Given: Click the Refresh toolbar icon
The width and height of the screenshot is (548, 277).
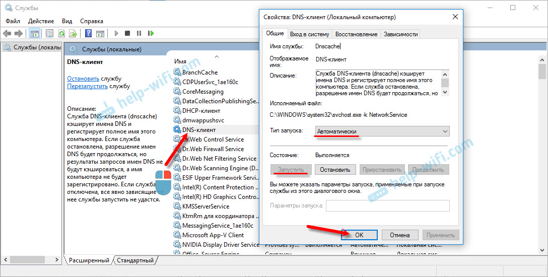Looking at the screenshot, I should coord(61,33).
